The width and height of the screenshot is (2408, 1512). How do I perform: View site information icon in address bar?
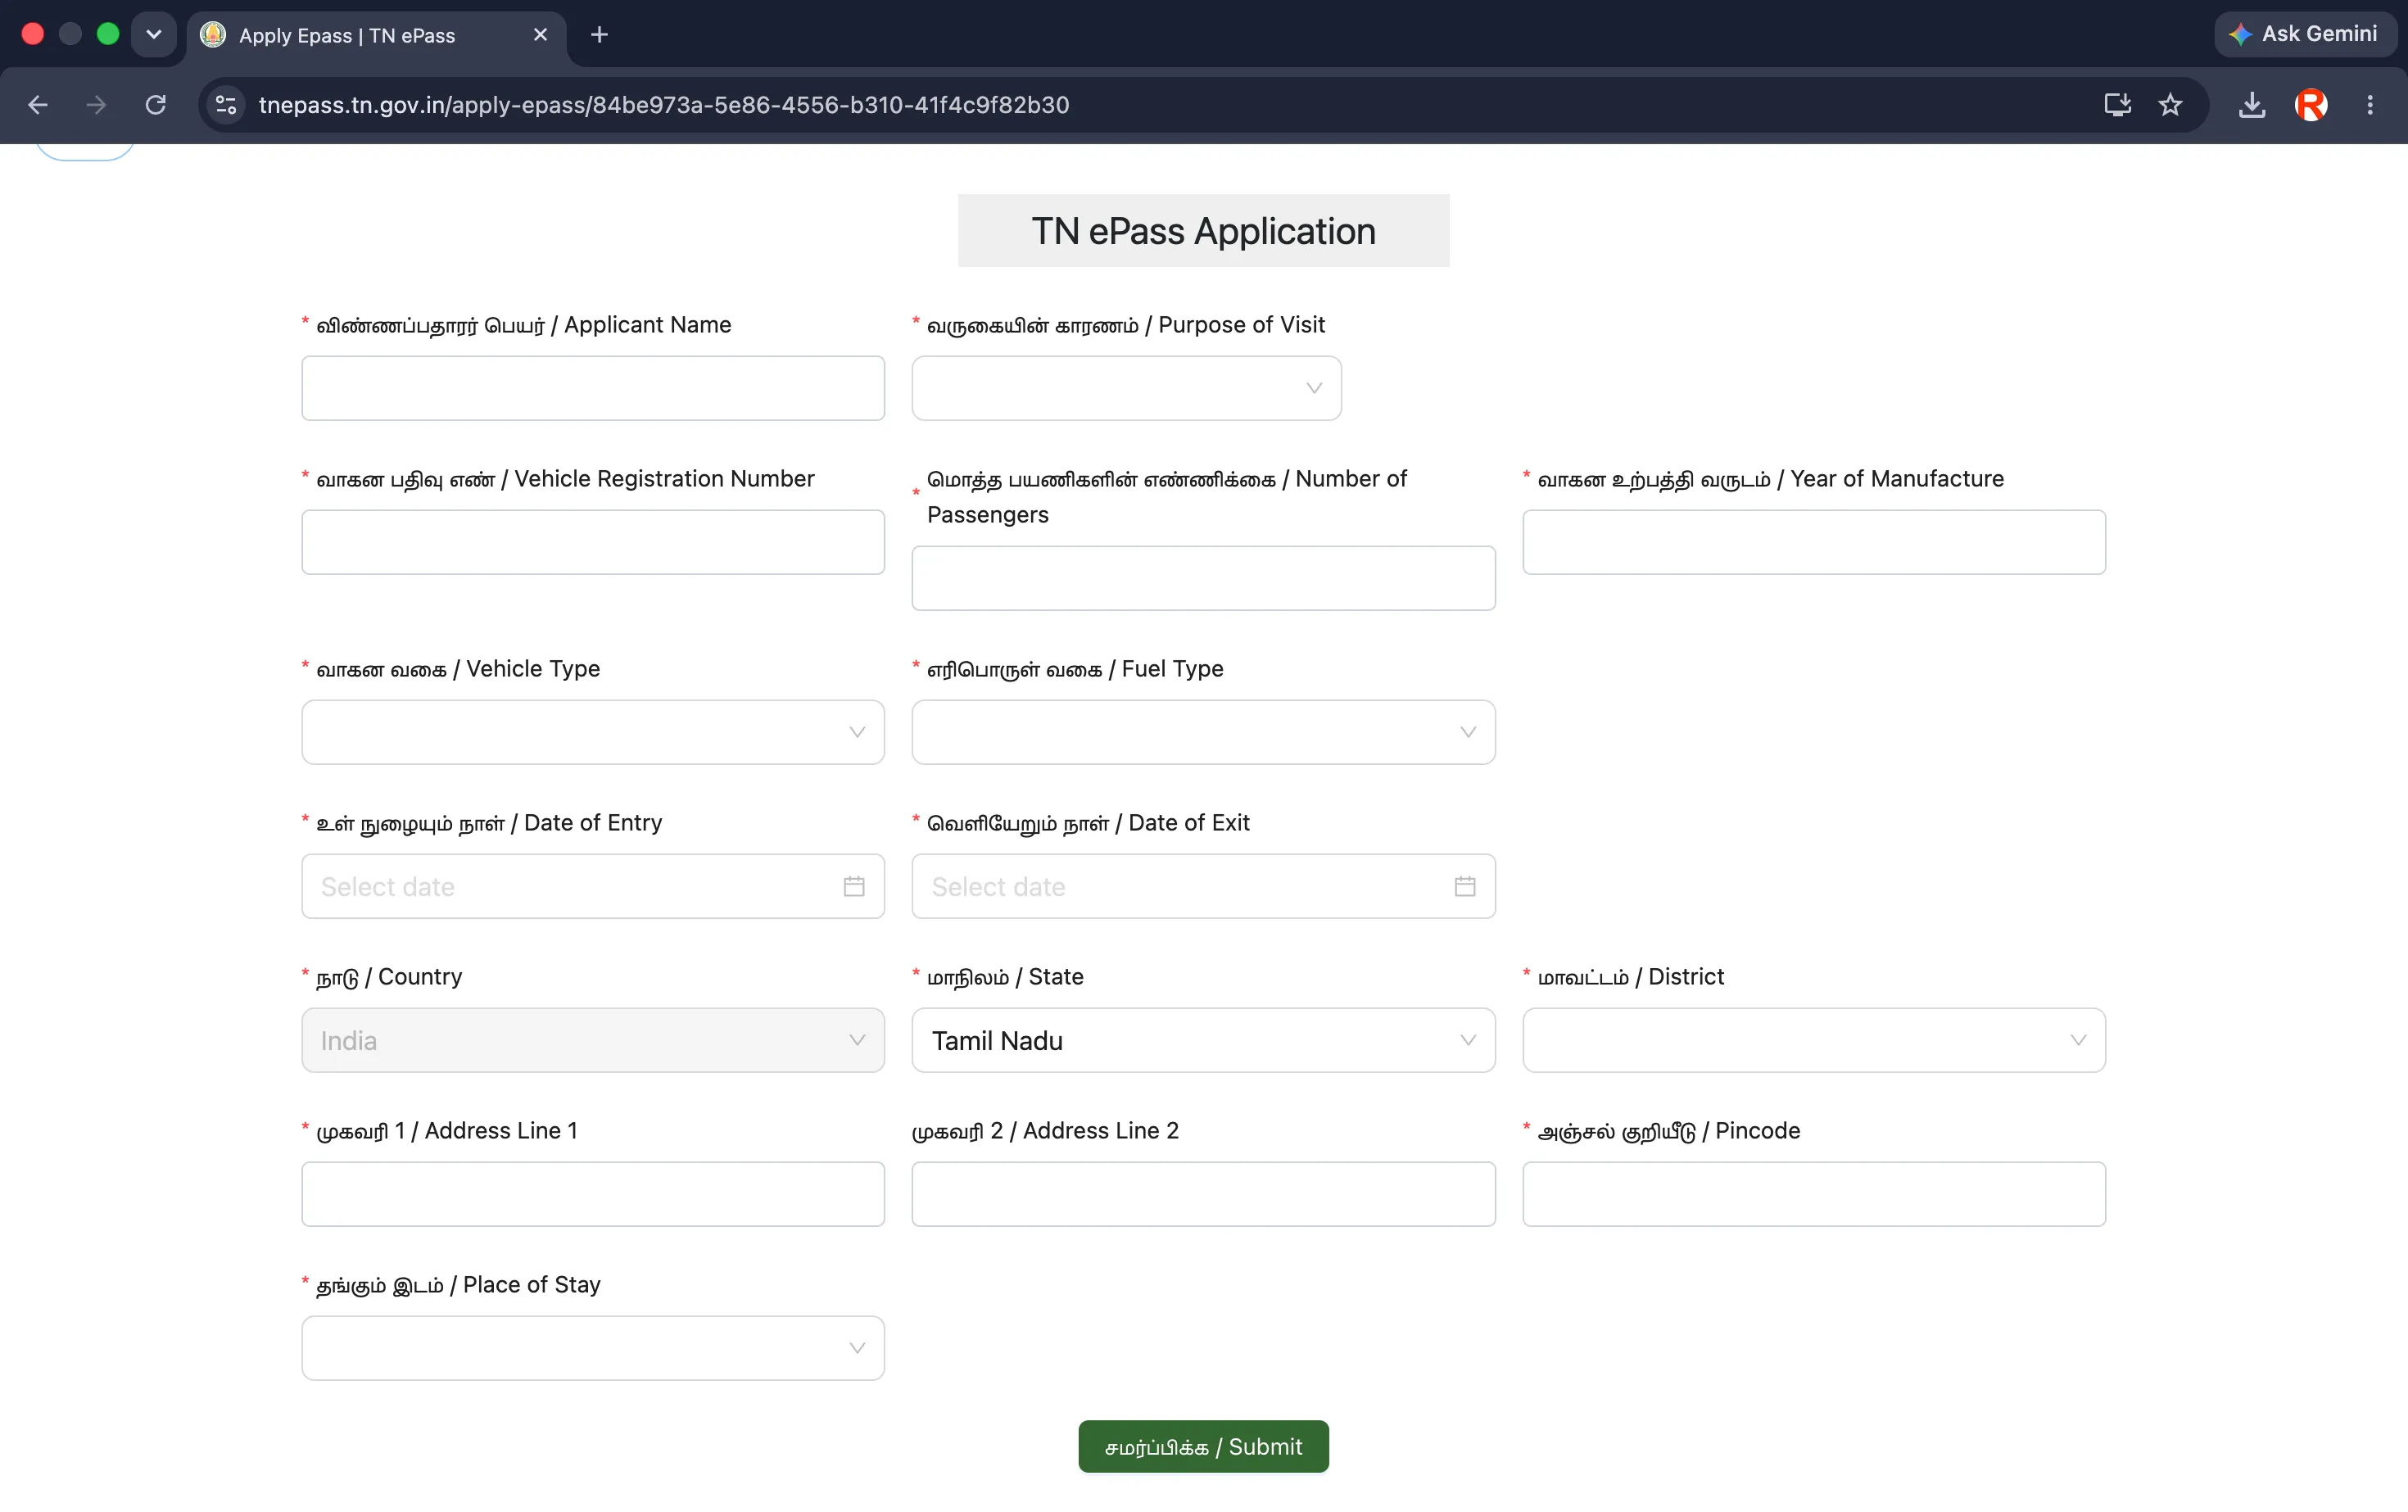226,105
